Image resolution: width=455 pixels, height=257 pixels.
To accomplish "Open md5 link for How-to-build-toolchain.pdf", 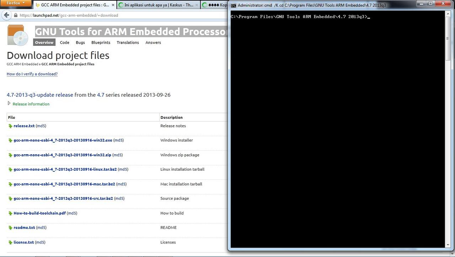I will coord(72,213).
